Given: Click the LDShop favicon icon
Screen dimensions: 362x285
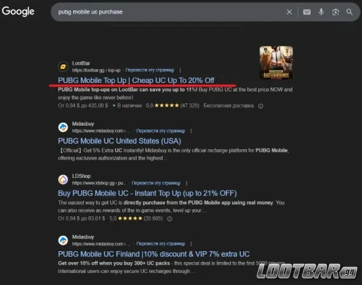Looking at the screenshot, I should (x=63, y=180).
